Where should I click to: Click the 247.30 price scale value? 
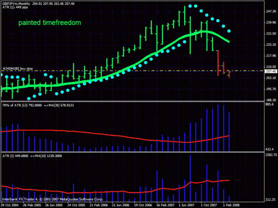point(271,12)
